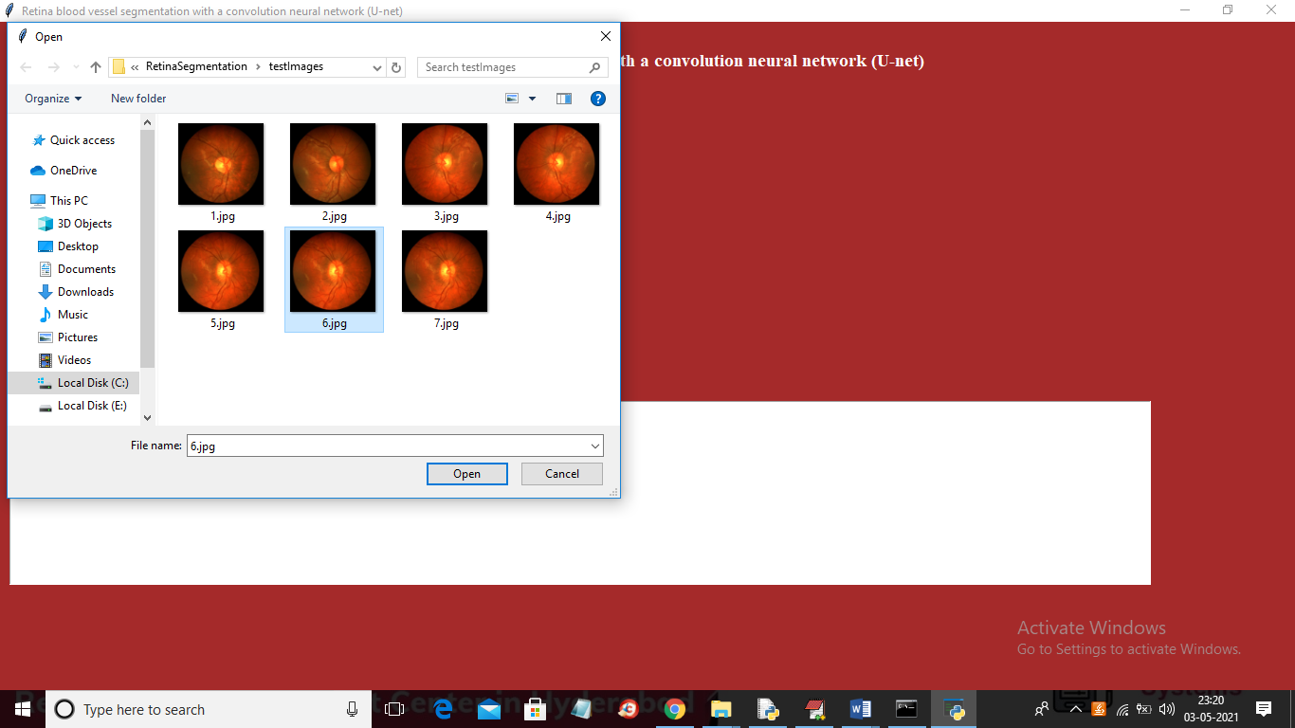
Task: Click the Up one level arrow icon
Action: (x=96, y=67)
